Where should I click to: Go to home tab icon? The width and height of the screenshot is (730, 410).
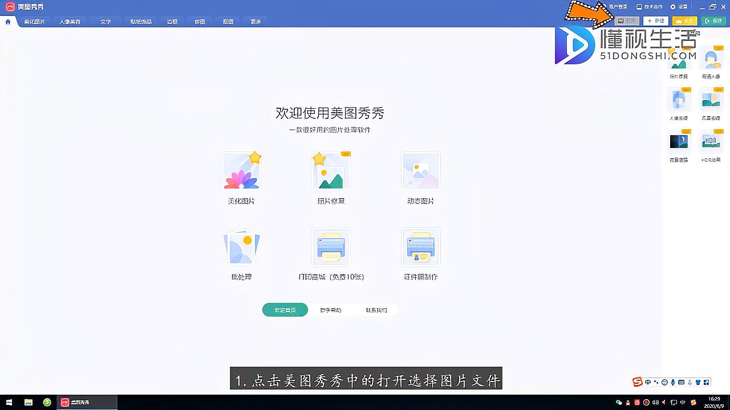[8, 22]
